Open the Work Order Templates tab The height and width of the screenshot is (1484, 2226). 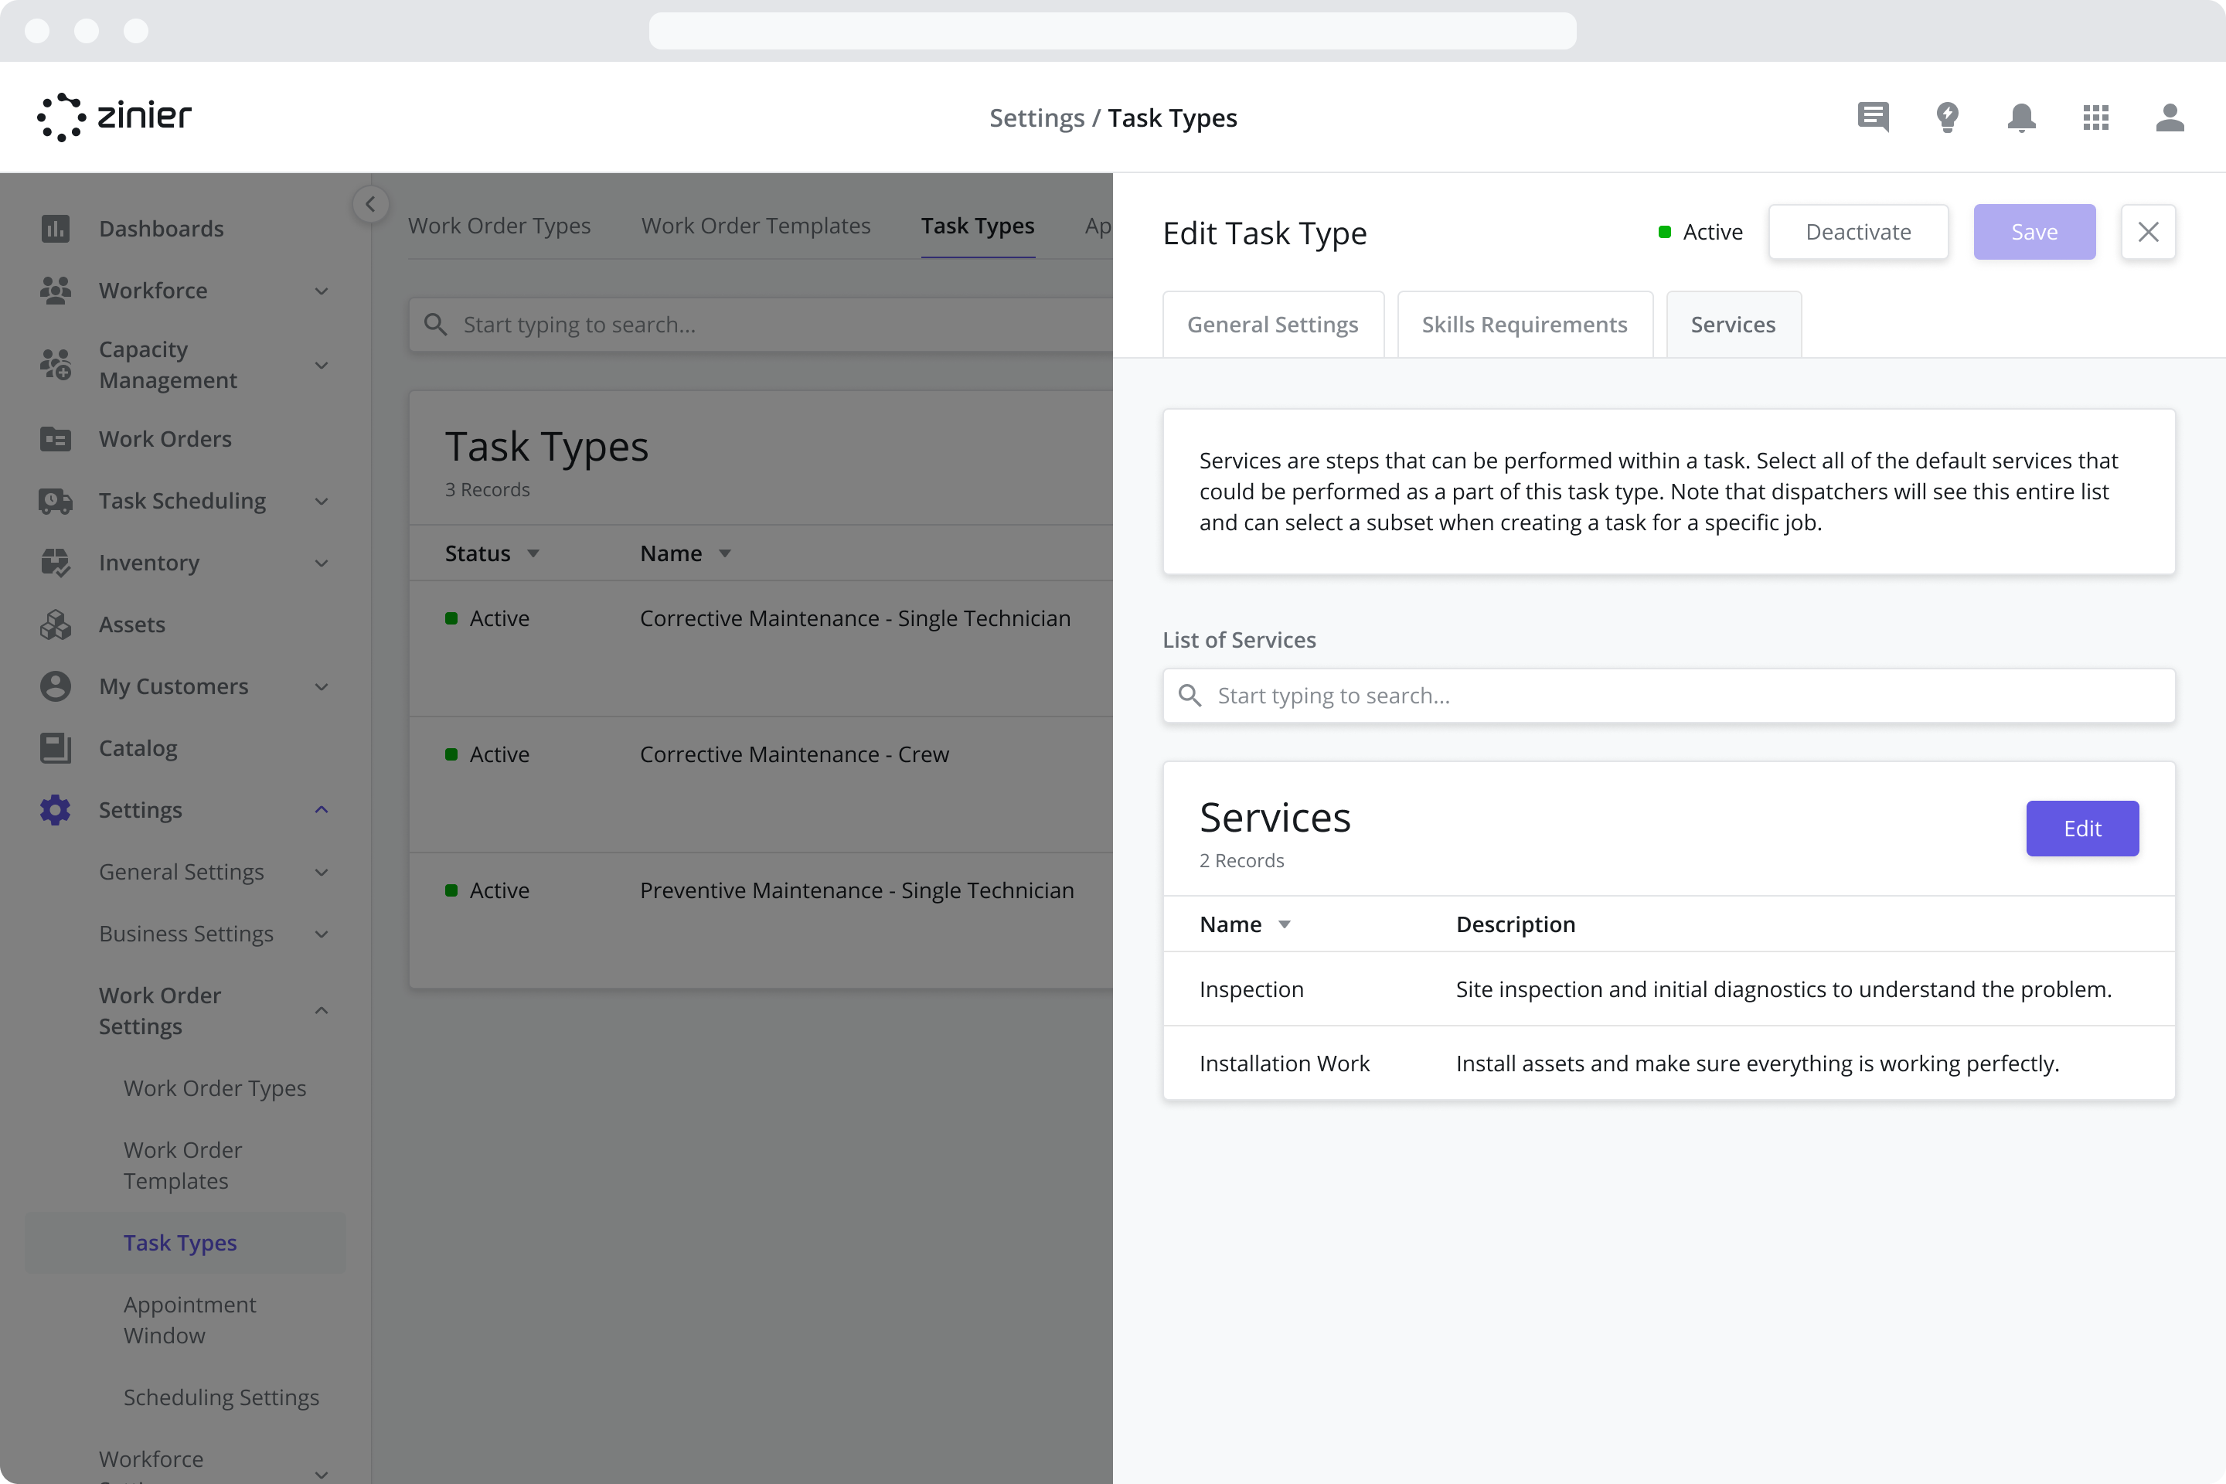(x=755, y=225)
